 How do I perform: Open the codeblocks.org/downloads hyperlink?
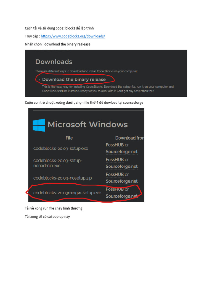coord(73,36)
